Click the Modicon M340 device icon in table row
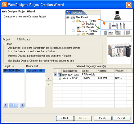Viewport: 134px width, 124px height. click(x=60, y=78)
